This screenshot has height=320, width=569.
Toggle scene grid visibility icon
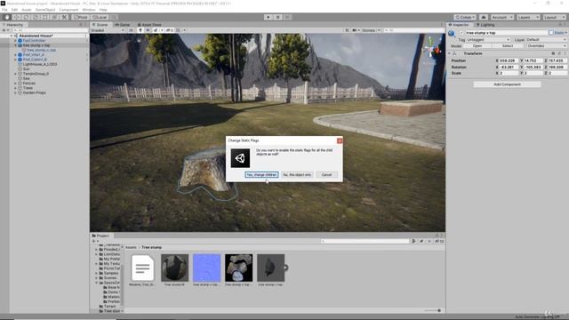pos(178,30)
